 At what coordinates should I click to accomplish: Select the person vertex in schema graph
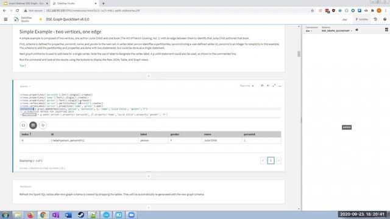coord(347,127)
